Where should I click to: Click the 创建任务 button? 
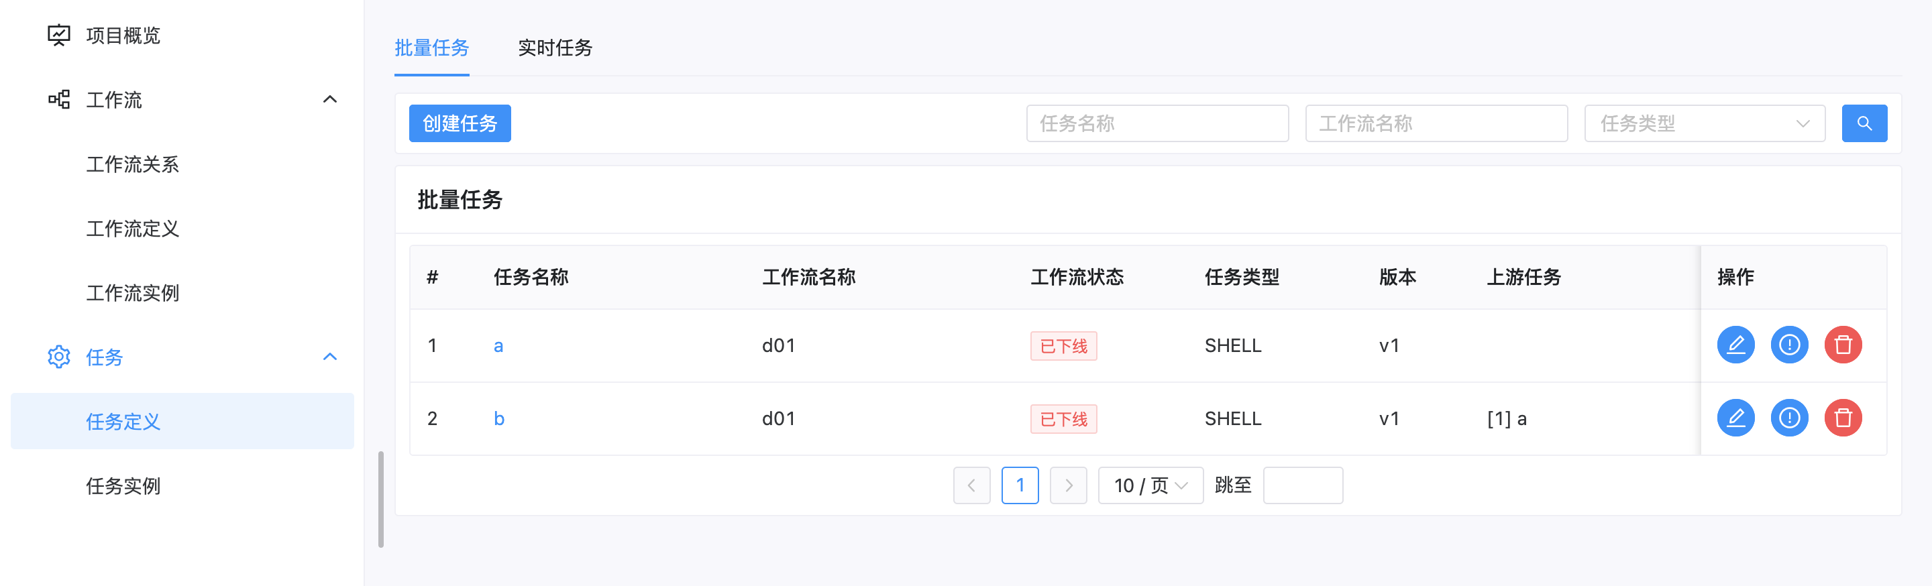[x=460, y=123]
